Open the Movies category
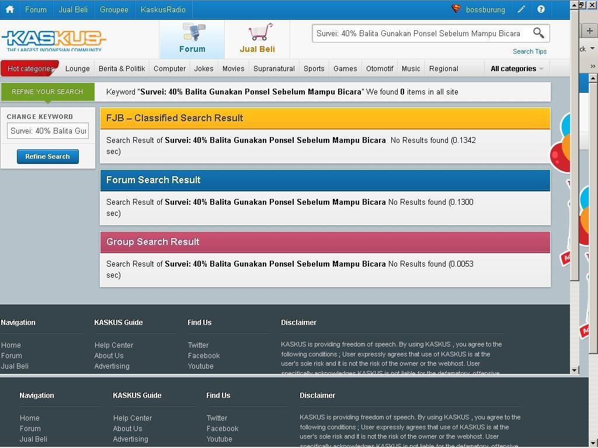598x448 pixels. tap(234, 69)
